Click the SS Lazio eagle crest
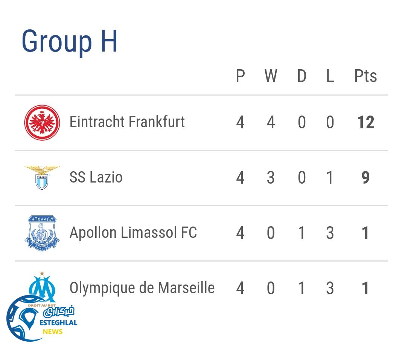Screen dimensions: 402x353 (x=42, y=177)
